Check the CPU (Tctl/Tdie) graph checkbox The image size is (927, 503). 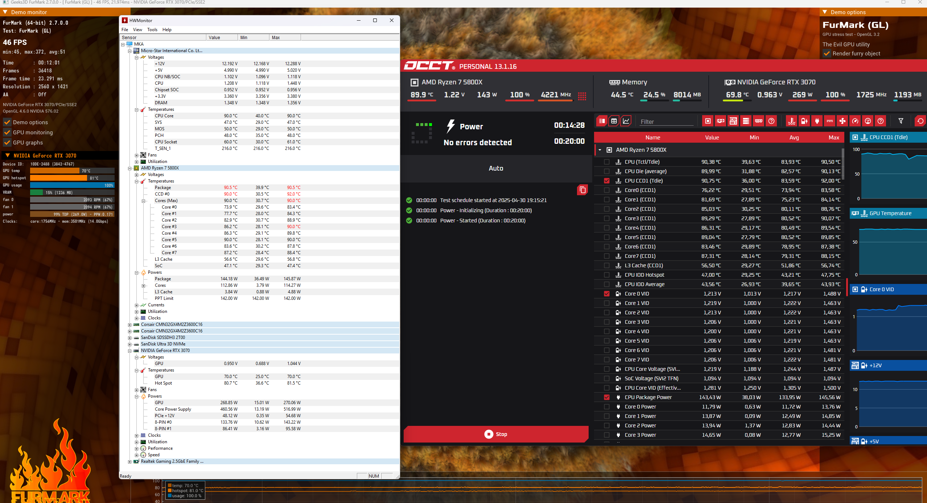[607, 162]
